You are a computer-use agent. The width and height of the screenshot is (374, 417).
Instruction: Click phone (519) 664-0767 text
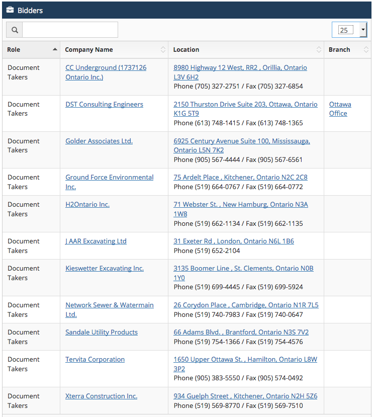tap(207, 187)
